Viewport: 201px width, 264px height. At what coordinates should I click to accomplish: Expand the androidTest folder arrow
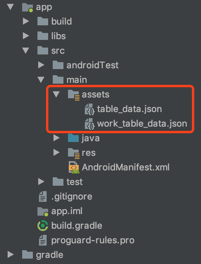[41, 65]
